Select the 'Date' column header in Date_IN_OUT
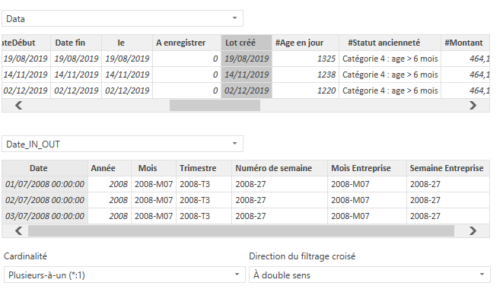Screen dimensions: 503x289 (45, 168)
